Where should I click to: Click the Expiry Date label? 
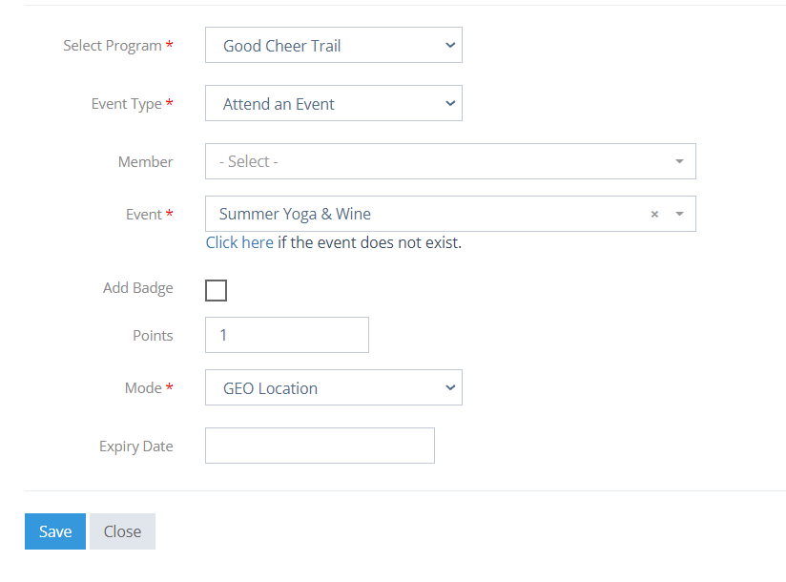135,447
